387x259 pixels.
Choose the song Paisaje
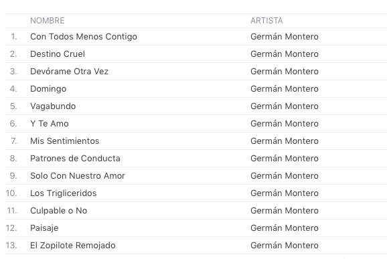click(x=44, y=228)
